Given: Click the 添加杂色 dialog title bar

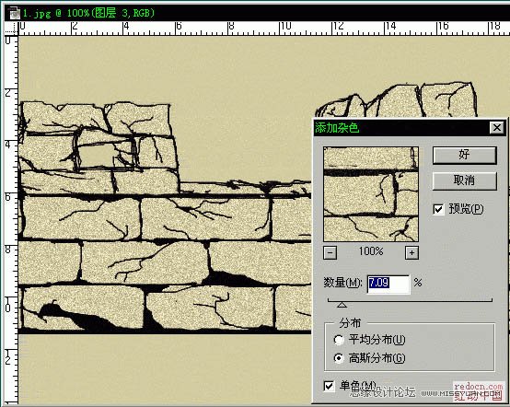Looking at the screenshot, I should point(401,128).
